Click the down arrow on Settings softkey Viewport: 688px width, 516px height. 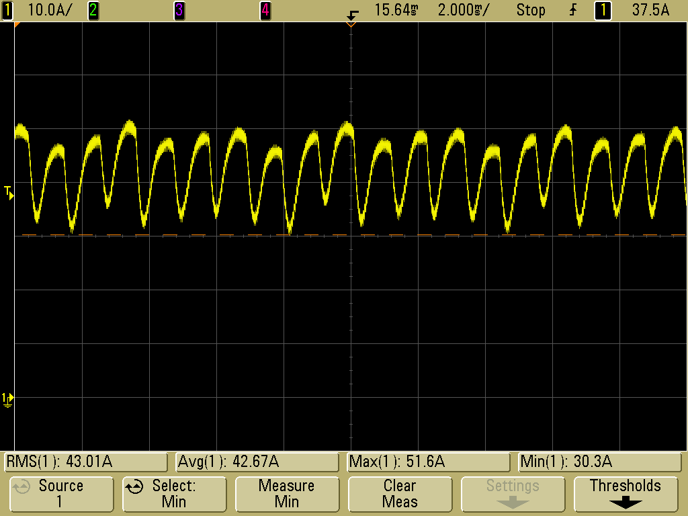513,503
